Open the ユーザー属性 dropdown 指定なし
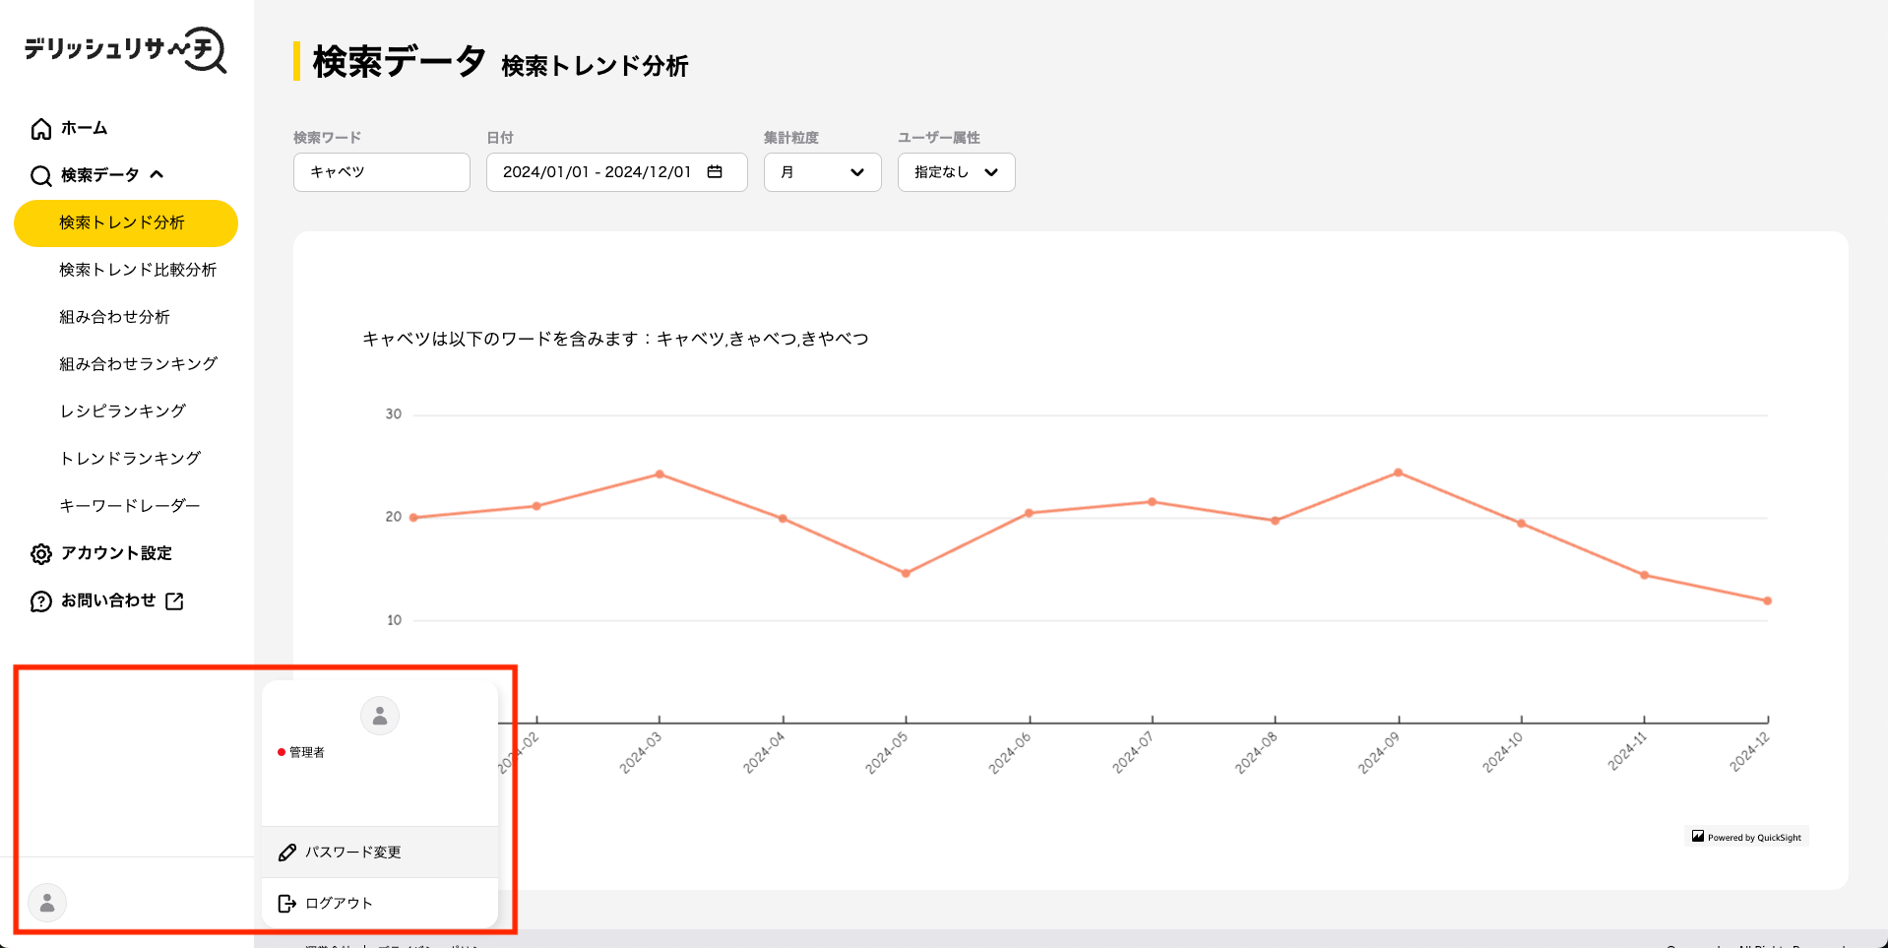This screenshot has width=1888, height=948. [957, 172]
